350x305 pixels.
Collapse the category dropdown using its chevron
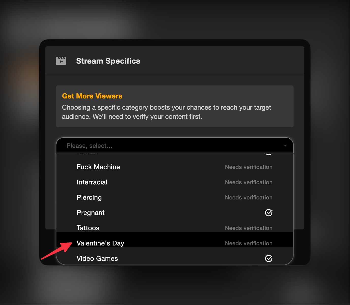click(284, 146)
